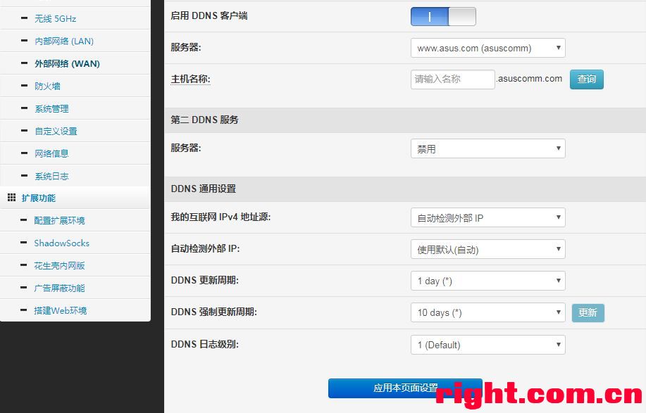Click the 查询 button
646x413 pixels.
(x=587, y=79)
